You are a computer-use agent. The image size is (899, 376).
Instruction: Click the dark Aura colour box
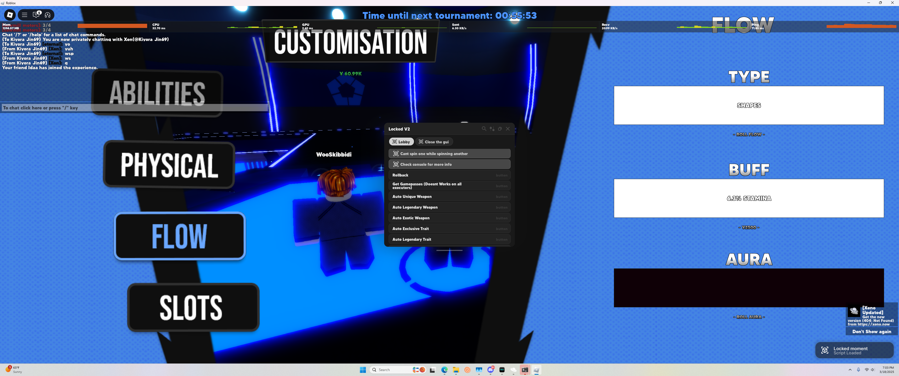(748, 287)
